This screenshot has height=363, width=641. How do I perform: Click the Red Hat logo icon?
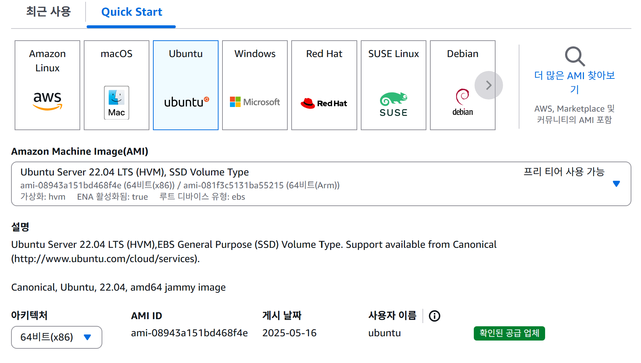(324, 103)
